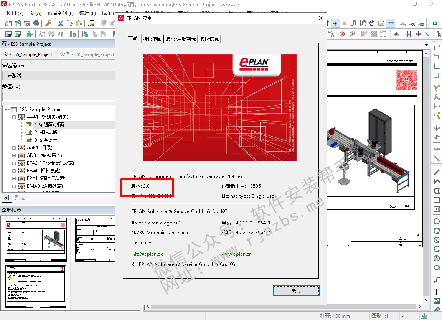Screen dimensions: 442x320
Task: Click the green download arrow in status bar
Action: [424, 316]
